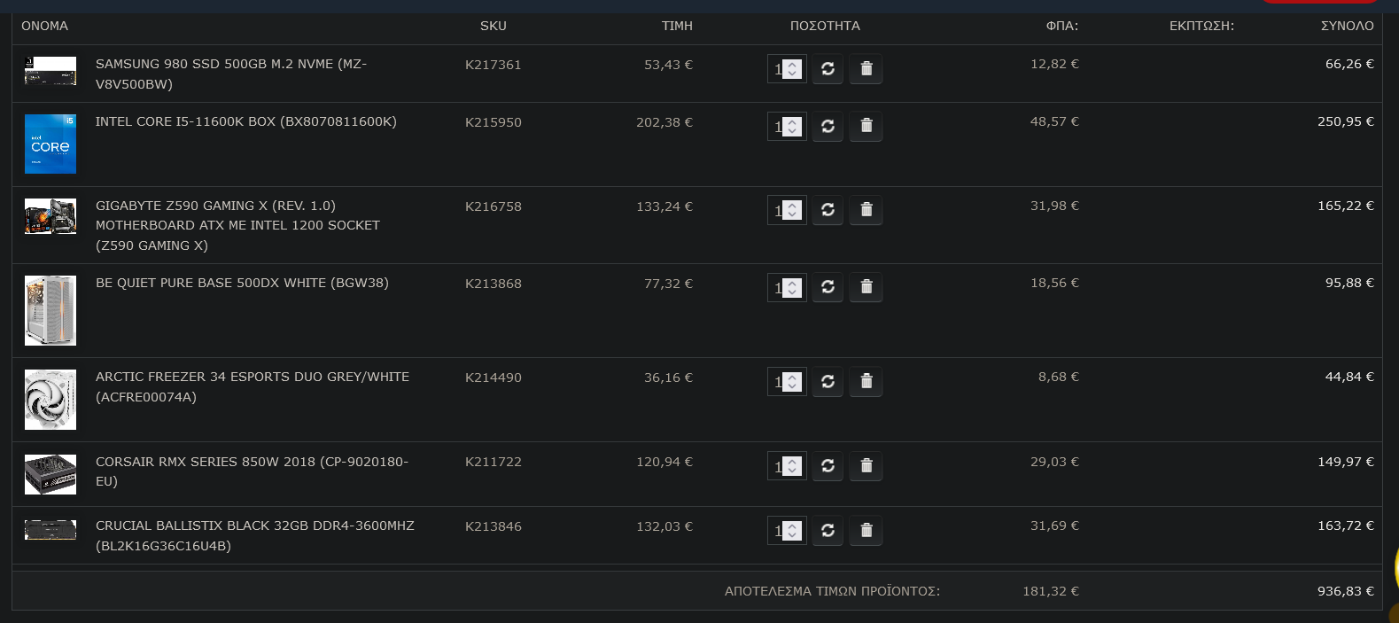
Task: Open Crucial Ballistix RAM thumbnail
Action: pyautogui.click(x=51, y=530)
